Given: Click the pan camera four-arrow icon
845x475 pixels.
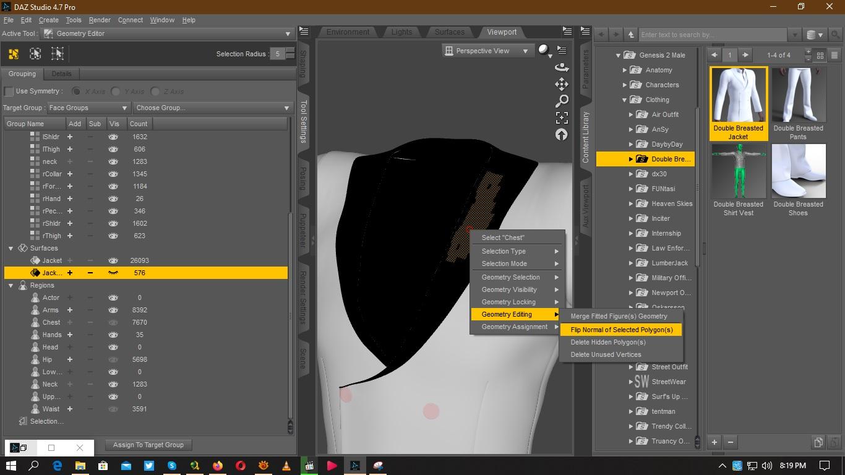Looking at the screenshot, I should 562,84.
